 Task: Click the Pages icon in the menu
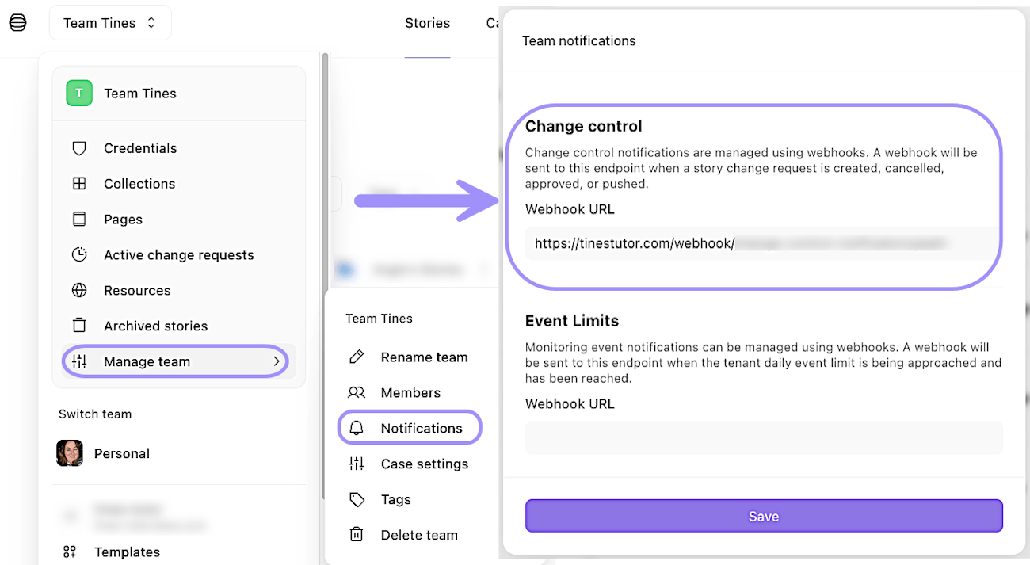pyautogui.click(x=79, y=220)
